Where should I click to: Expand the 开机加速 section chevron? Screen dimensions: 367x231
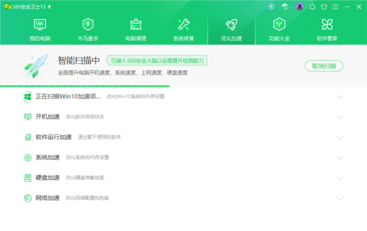click(339, 117)
